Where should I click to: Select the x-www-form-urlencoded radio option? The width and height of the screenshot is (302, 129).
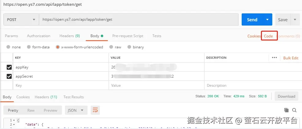tap(58, 47)
